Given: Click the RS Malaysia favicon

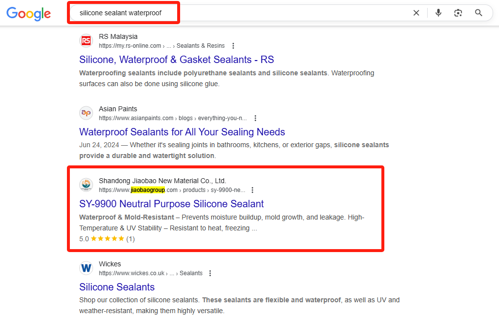Looking at the screenshot, I should pyautogui.click(x=86, y=41).
